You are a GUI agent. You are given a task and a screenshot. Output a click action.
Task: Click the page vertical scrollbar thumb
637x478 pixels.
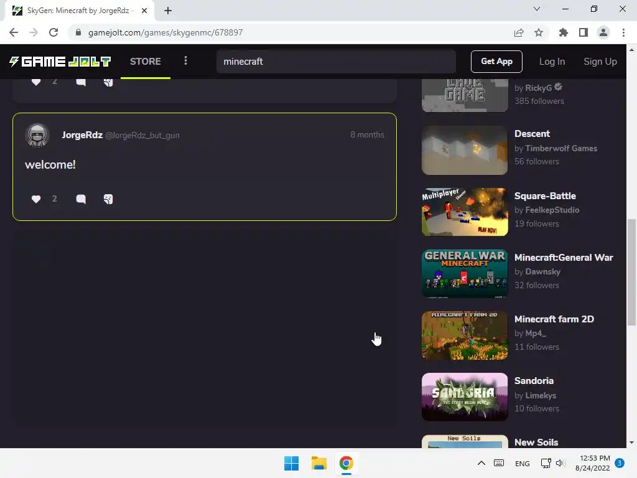pyautogui.click(x=631, y=272)
